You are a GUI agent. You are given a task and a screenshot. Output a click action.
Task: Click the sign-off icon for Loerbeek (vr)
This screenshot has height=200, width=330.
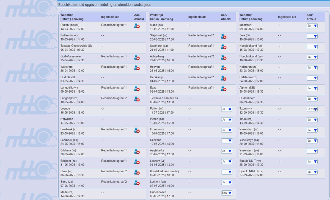tap(137, 130)
